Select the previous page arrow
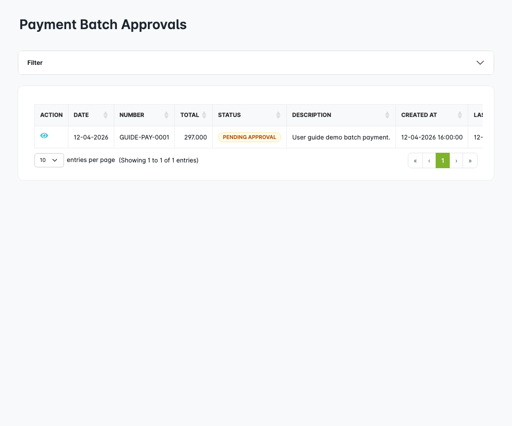 (x=429, y=160)
